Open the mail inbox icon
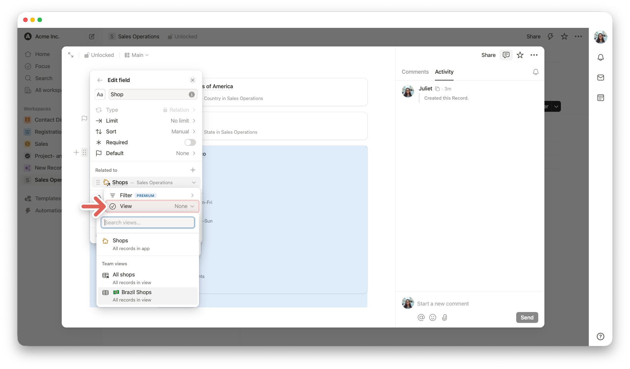The width and height of the screenshot is (630, 369). tap(600, 78)
